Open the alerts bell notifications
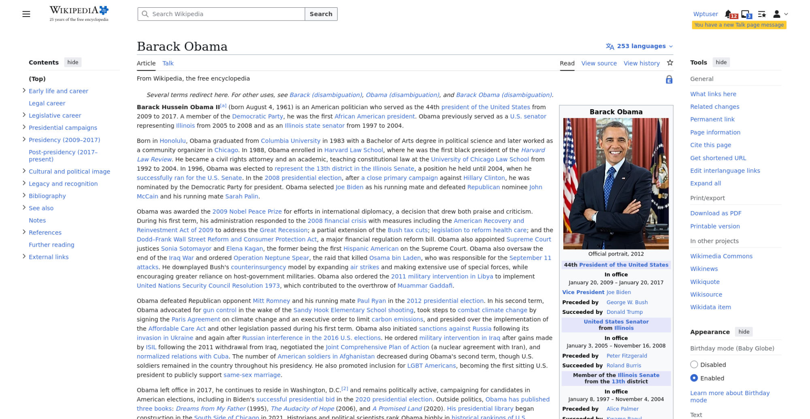Screen dimensions: 810x419 tap(729, 14)
